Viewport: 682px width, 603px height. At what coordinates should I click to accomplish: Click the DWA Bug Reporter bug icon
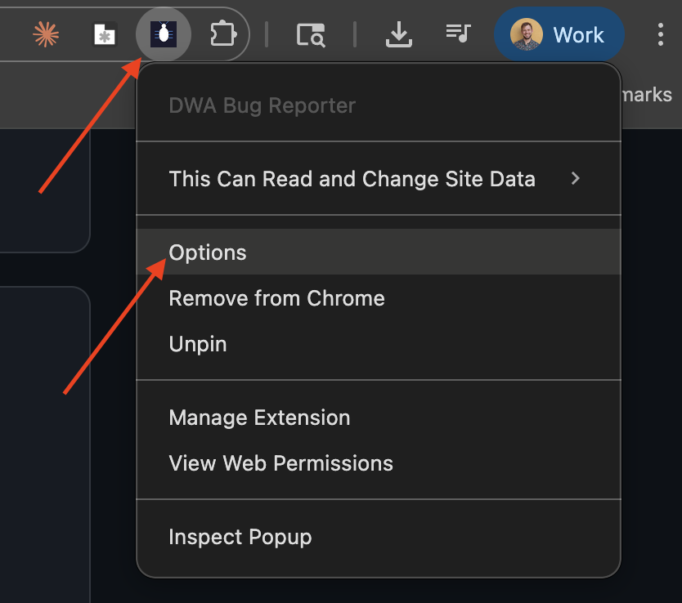pos(163,33)
